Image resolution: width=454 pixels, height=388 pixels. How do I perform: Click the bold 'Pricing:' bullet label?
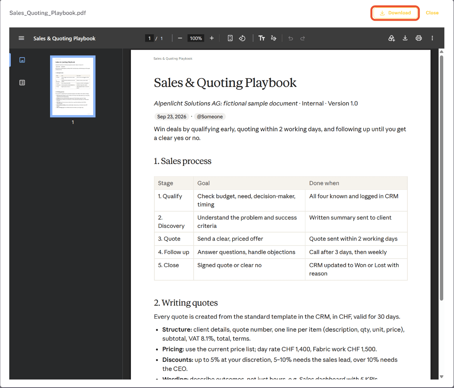coord(173,349)
